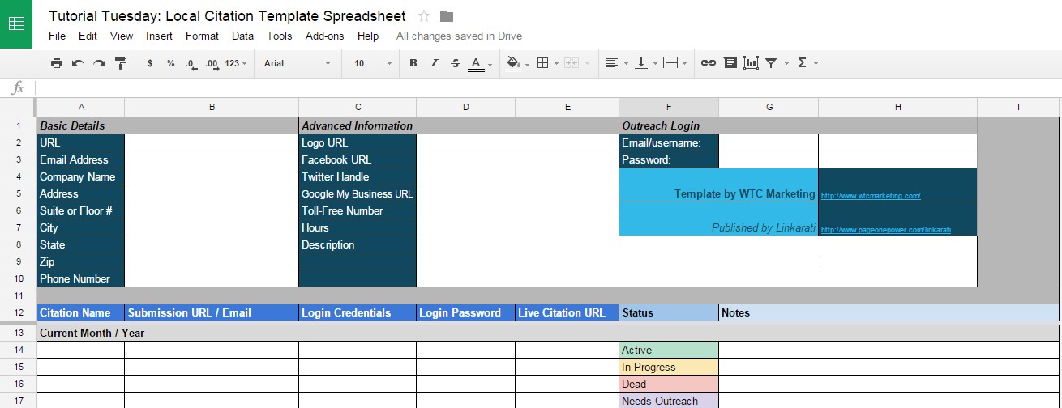This screenshot has height=408, width=1062.
Task: Open the wtcmarketing.com link
Action: [x=871, y=196]
